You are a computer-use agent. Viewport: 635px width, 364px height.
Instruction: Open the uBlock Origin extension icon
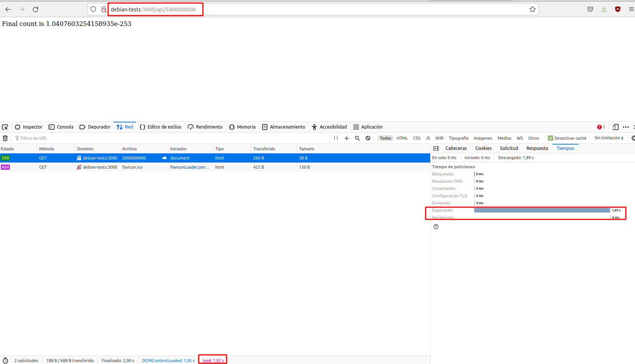click(x=618, y=10)
